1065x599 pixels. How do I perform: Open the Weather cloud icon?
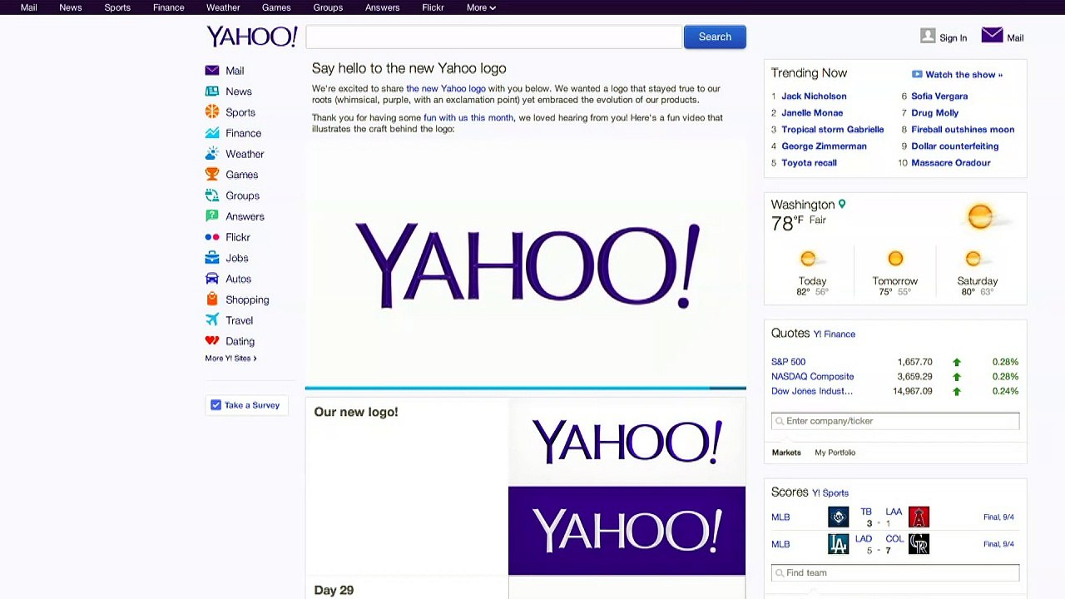212,154
